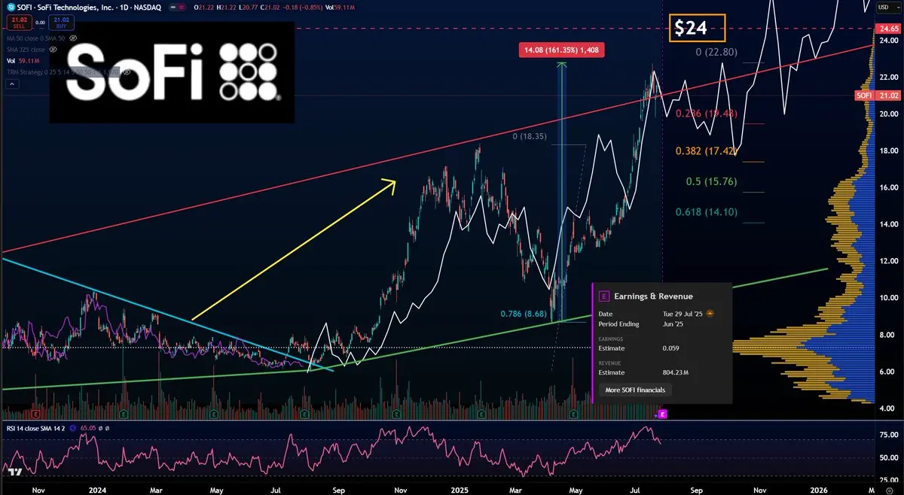
Task: Toggle visibility eye of MA 50 indicator
Action: click(73, 38)
